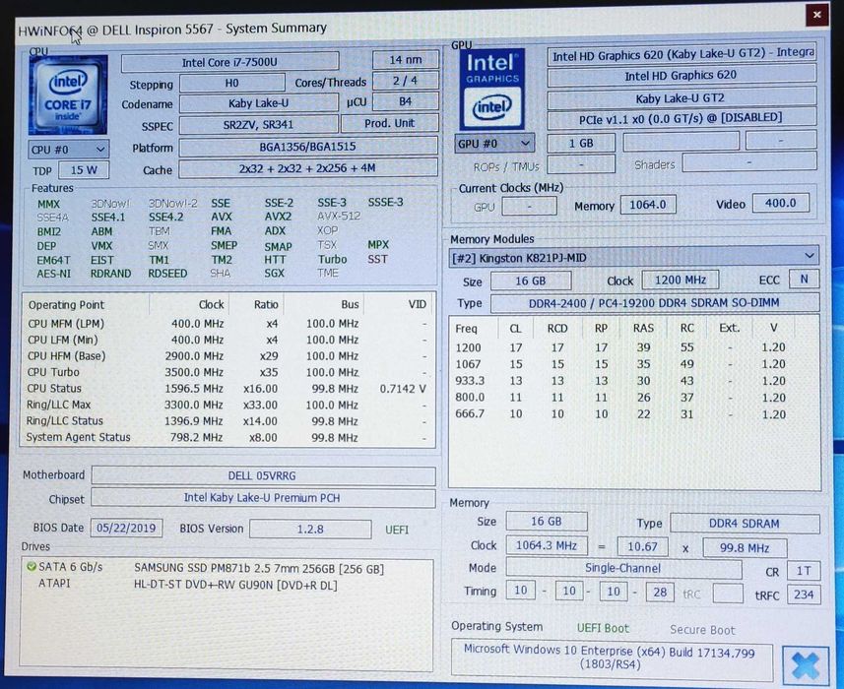Select the SAMSUNG SSD PM871b drive entry
The image size is (844, 689).
pos(227,569)
